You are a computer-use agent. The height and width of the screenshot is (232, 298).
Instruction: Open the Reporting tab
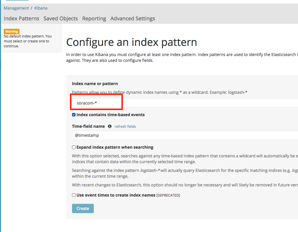(94, 18)
